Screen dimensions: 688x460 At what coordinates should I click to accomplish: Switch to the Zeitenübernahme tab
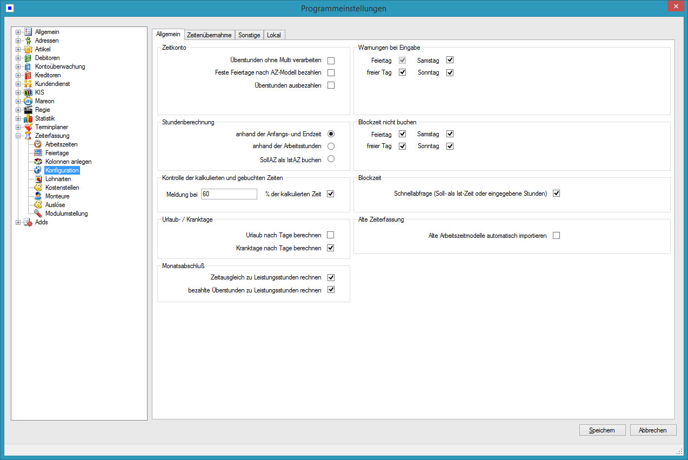[209, 35]
